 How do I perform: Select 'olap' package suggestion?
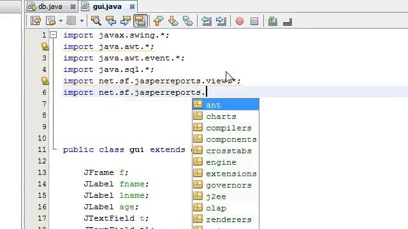coord(226,207)
